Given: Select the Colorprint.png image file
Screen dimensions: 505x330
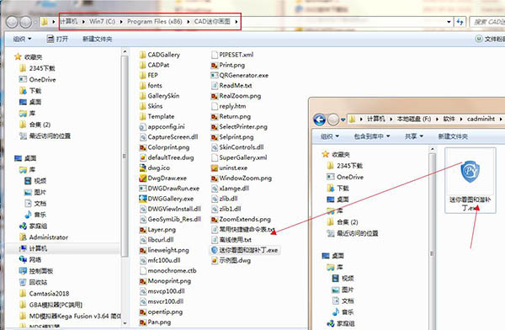Looking at the screenshot, I should tap(165, 147).
